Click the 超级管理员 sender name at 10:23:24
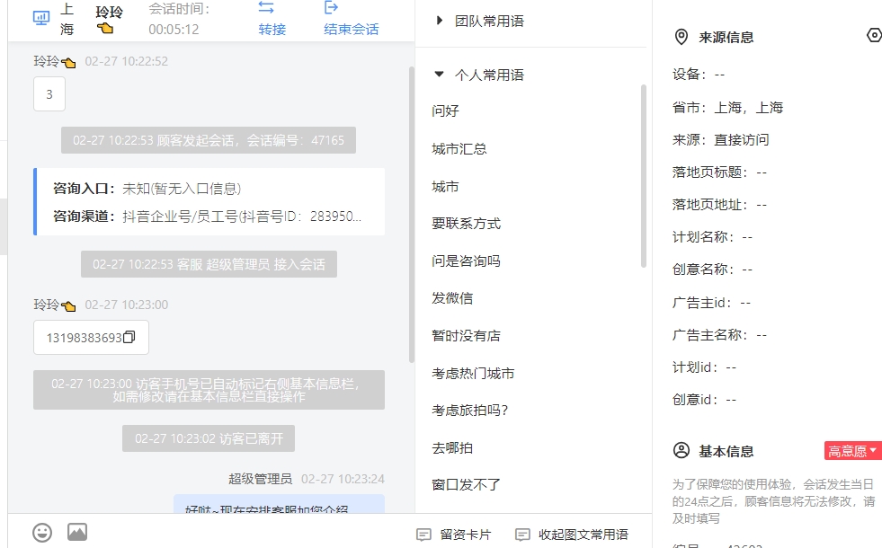This screenshot has width=882, height=548. [x=261, y=479]
